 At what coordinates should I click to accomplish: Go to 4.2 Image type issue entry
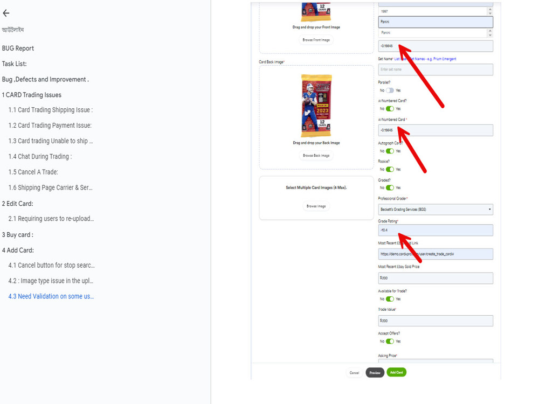click(51, 281)
